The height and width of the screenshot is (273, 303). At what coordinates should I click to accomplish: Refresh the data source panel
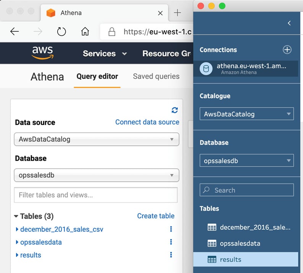(x=175, y=110)
